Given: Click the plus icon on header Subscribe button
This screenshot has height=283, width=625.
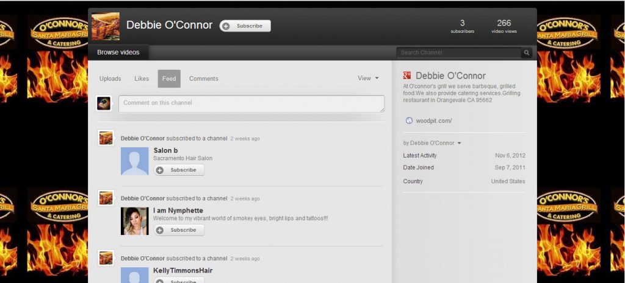Looking at the screenshot, I should coord(226,26).
